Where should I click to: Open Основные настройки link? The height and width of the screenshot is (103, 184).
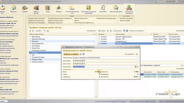click(126, 18)
